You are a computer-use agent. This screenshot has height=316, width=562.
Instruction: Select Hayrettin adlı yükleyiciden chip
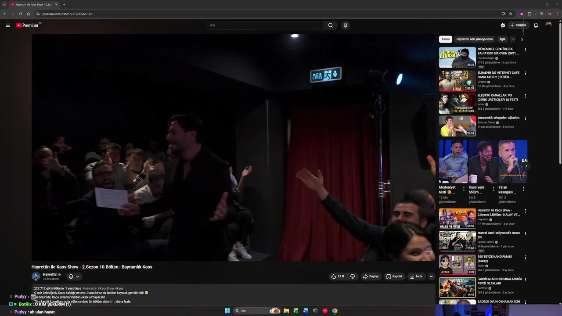tap(475, 39)
